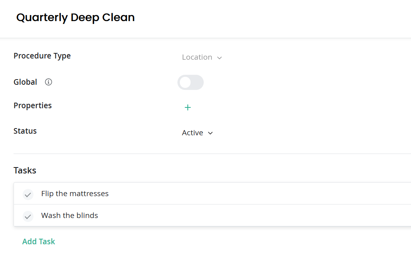Click the Add Task link

tap(39, 241)
